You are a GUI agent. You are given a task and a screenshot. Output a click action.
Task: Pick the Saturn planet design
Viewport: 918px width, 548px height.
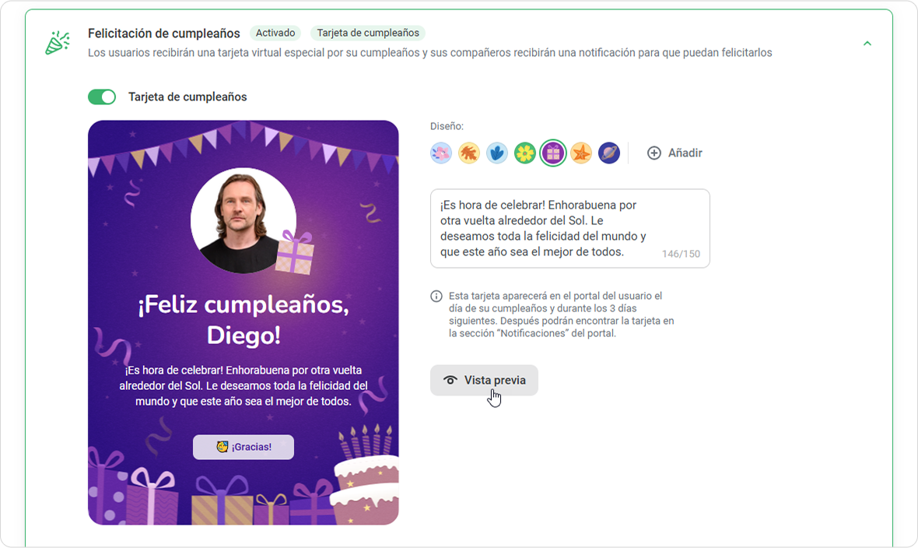pyautogui.click(x=609, y=153)
